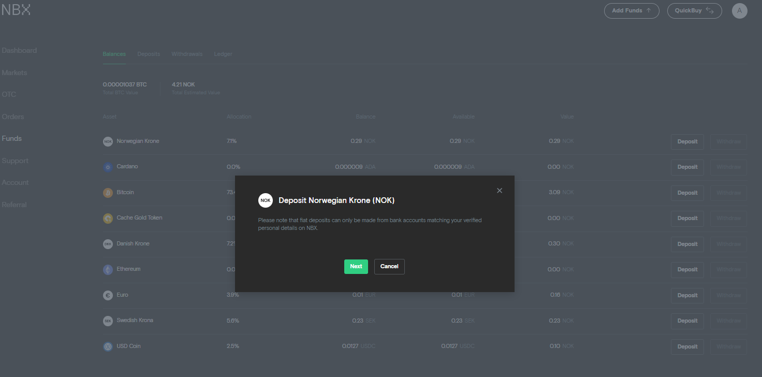Open the Add Funds button
This screenshot has height=377, width=762.
point(631,11)
